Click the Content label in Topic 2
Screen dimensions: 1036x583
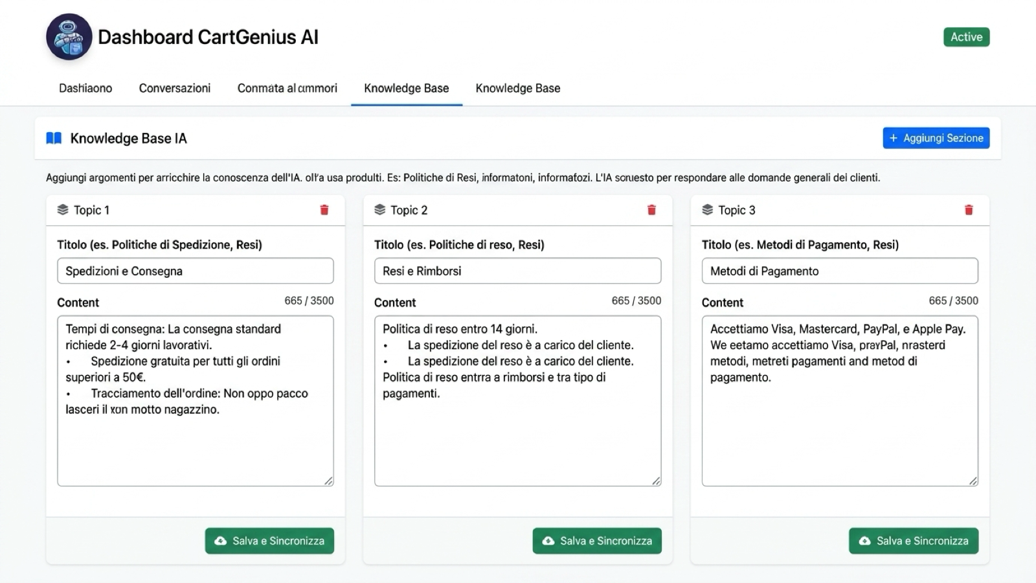395,303
